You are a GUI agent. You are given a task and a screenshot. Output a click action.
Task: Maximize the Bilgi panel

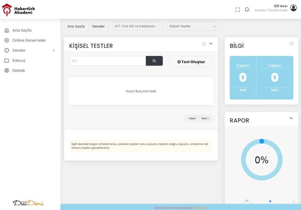(x=291, y=44)
